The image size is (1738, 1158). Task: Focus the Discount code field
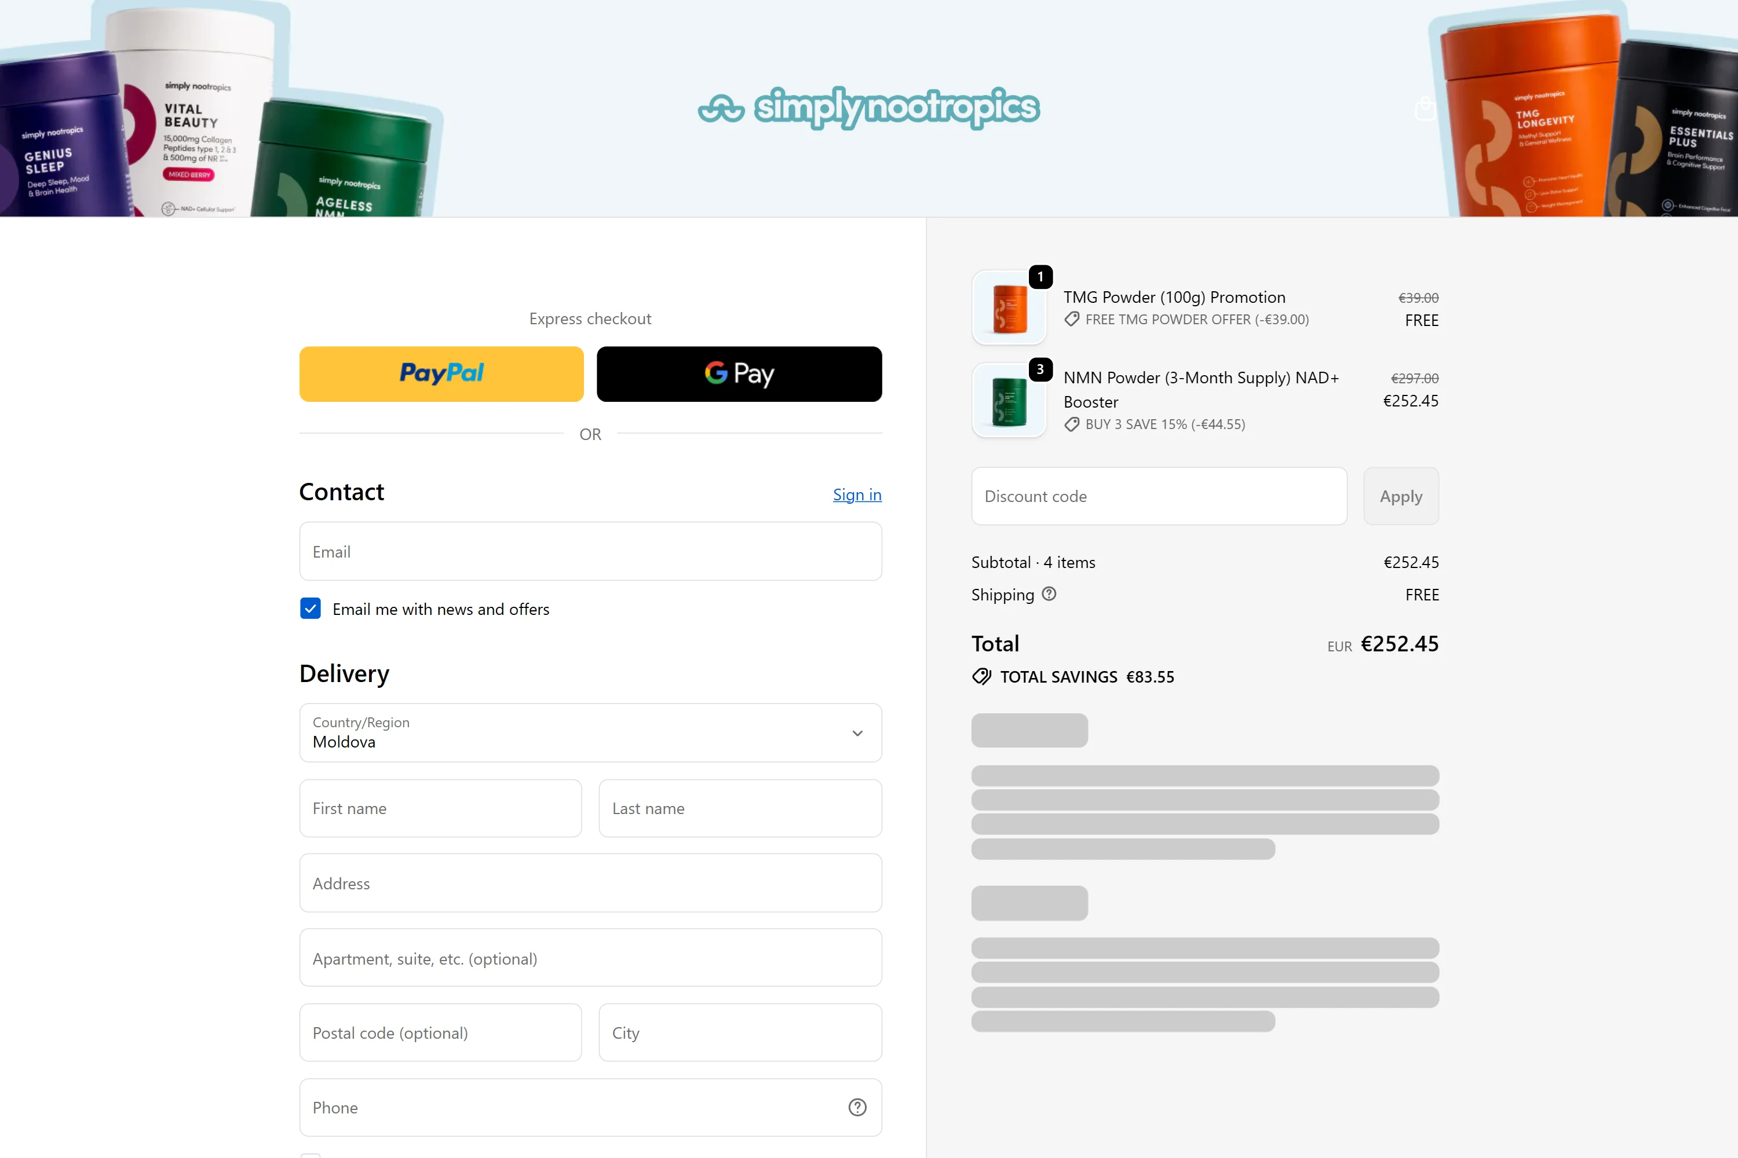pos(1158,496)
